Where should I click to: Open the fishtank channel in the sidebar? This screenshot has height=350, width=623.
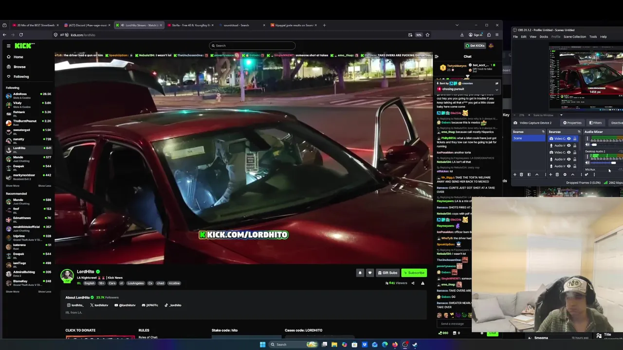28,113
